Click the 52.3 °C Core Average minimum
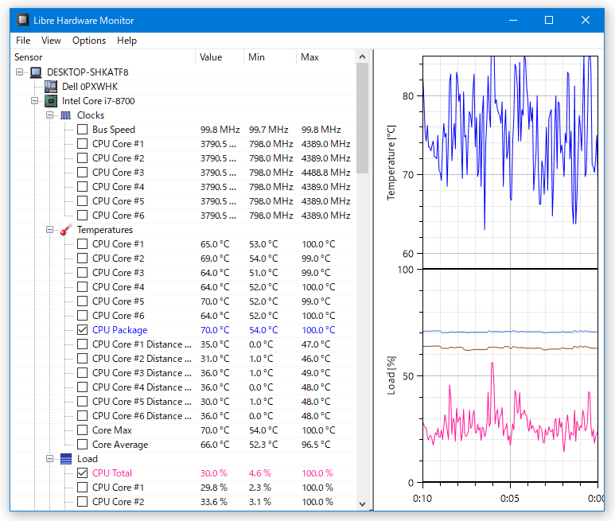 (x=263, y=444)
